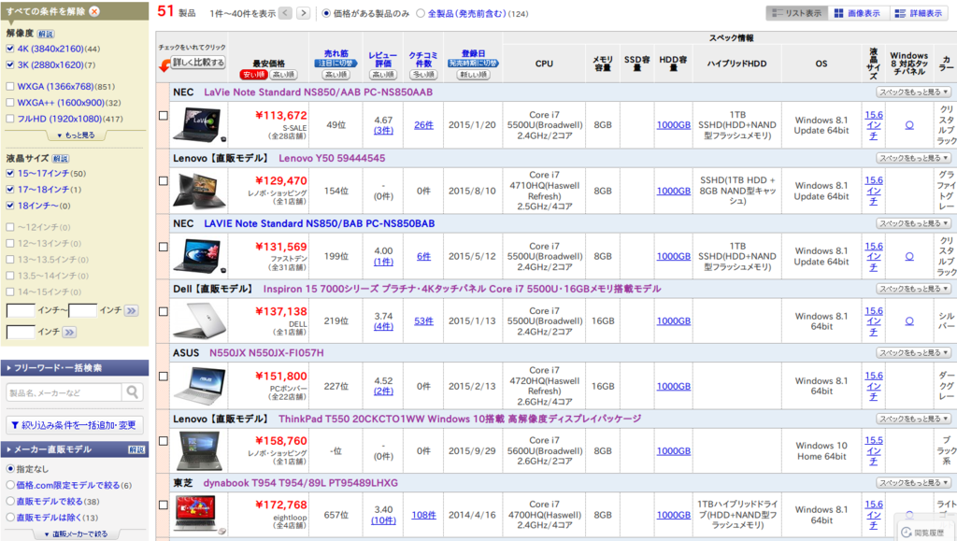
Task: Open Lenovo Y50 59444545 product link
Action: click(x=332, y=158)
